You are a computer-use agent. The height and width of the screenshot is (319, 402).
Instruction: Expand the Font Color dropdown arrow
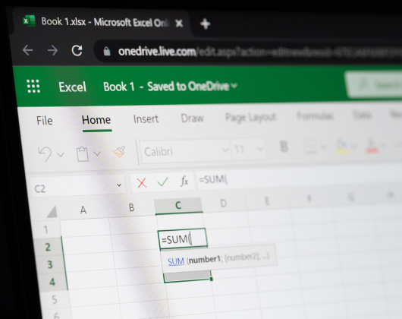pos(384,145)
